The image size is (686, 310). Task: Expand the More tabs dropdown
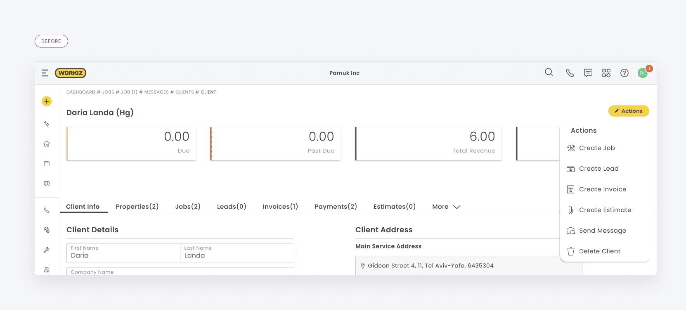(x=446, y=207)
